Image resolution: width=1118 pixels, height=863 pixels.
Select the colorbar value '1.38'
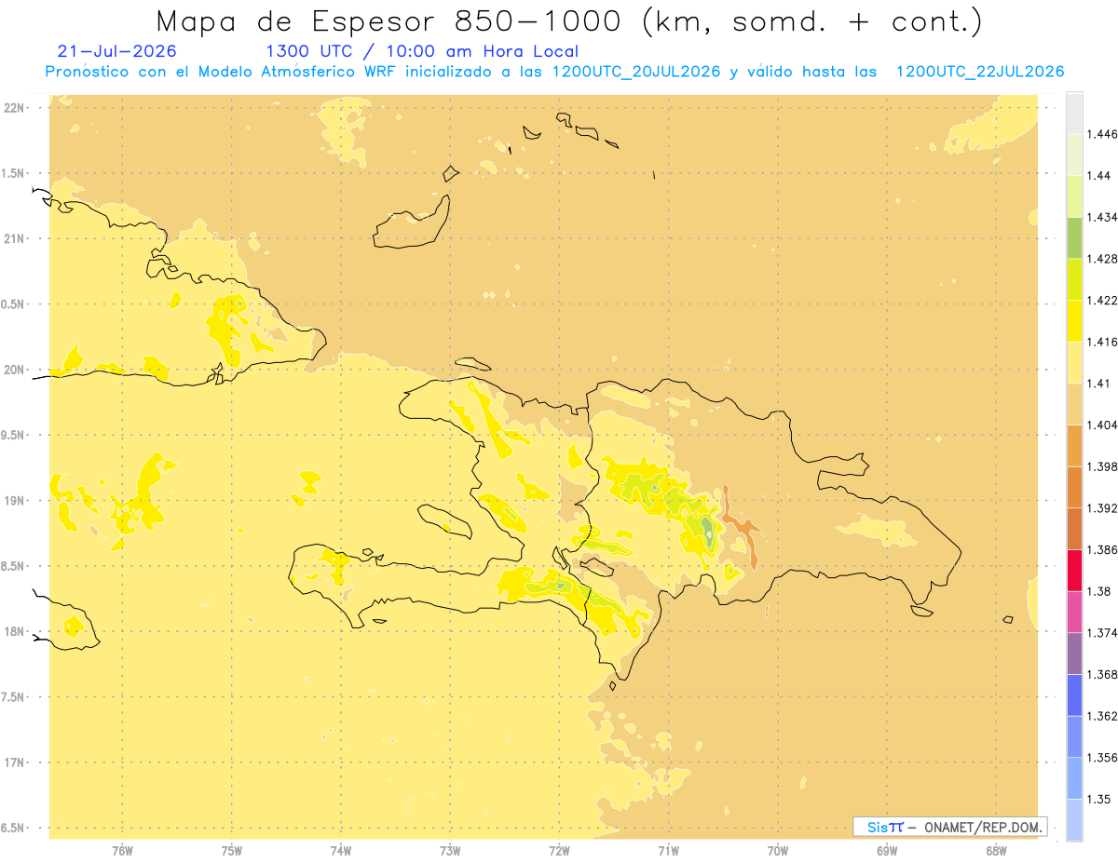coord(1098,591)
